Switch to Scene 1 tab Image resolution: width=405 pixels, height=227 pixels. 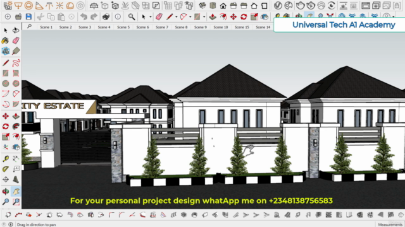pos(46,27)
